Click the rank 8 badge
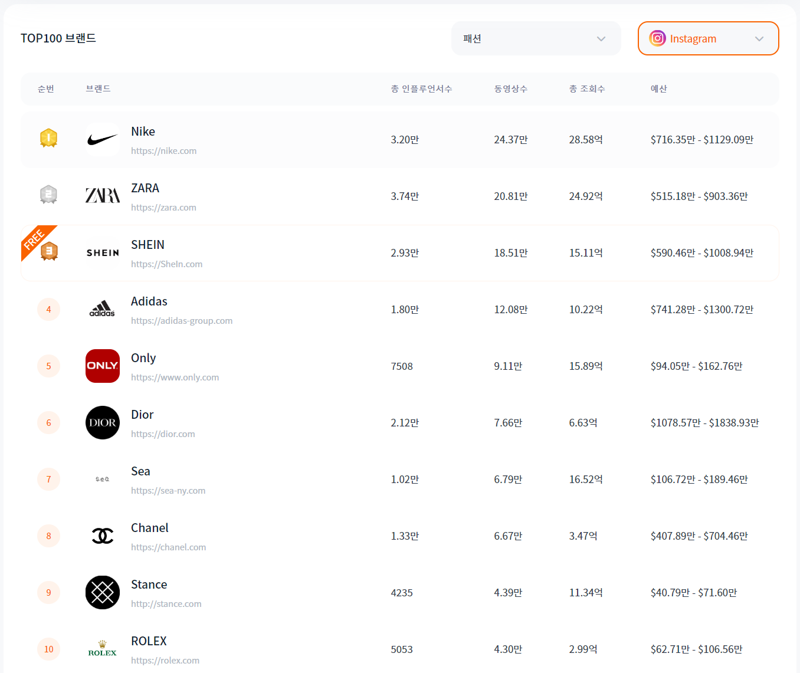This screenshot has width=800, height=673. 48,536
